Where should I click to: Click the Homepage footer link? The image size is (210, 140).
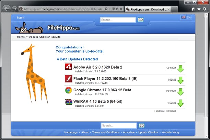[71, 132]
